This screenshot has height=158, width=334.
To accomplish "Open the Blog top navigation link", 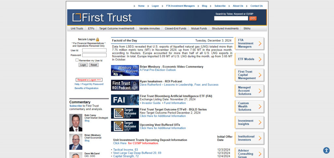I will click(205, 6).
